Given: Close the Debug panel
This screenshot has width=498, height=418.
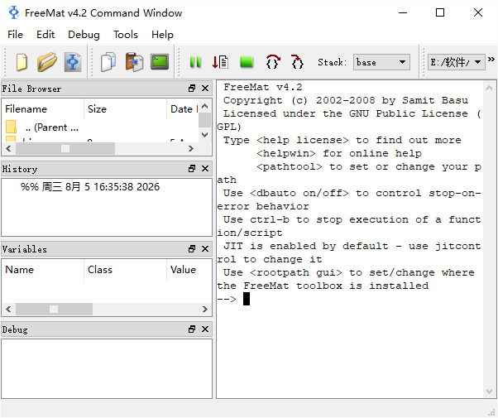Looking at the screenshot, I should pyautogui.click(x=205, y=329).
